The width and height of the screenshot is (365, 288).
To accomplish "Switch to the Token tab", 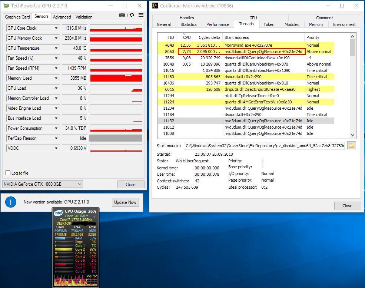I will click(x=269, y=24).
